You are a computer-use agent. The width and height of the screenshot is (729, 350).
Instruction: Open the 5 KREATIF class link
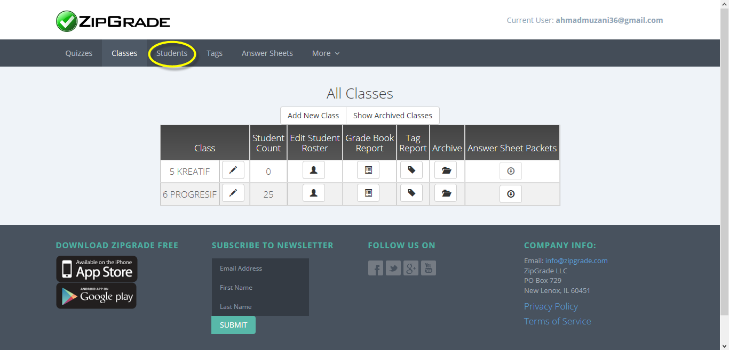pos(190,172)
